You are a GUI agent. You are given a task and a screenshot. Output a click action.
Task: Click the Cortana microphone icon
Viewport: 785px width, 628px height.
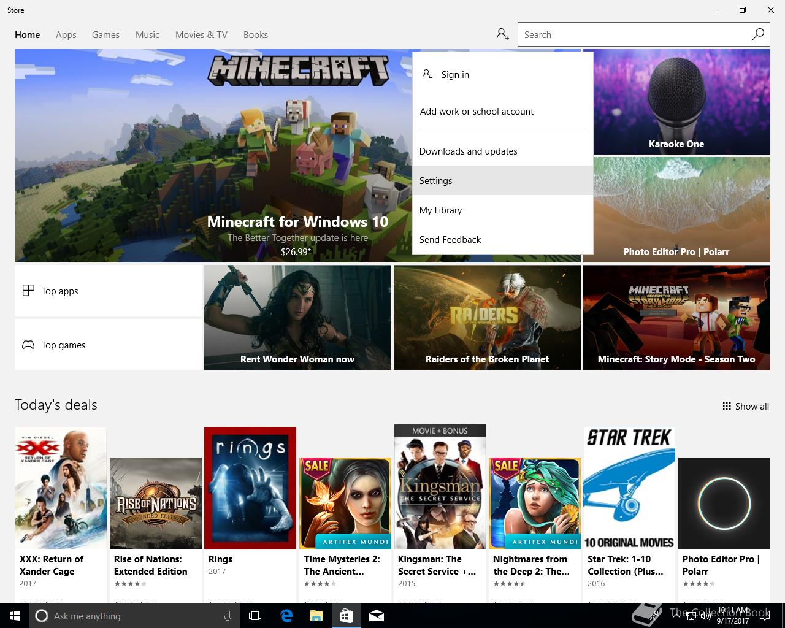coord(228,616)
